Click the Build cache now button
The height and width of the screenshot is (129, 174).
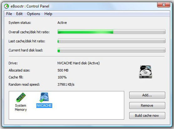tap(147, 116)
